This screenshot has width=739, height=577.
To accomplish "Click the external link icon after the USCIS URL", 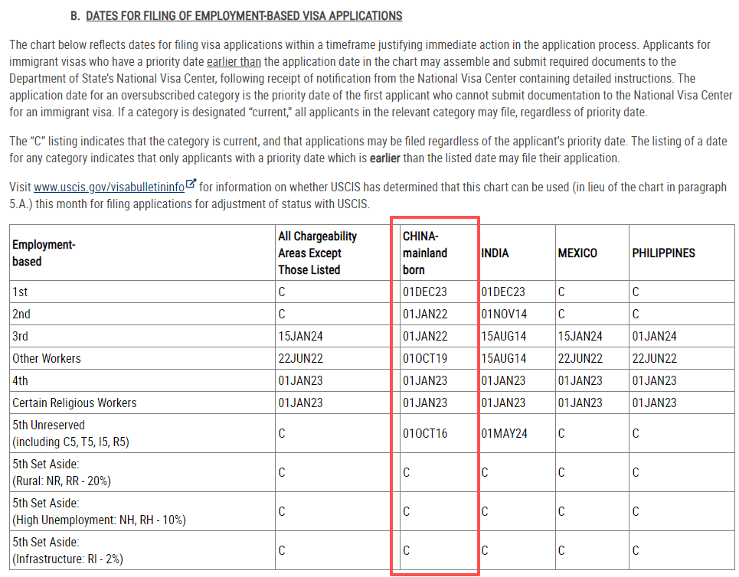I will [x=191, y=186].
